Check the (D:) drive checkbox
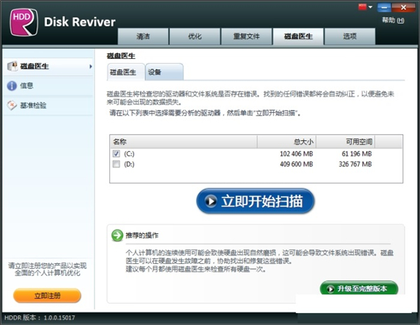The image size is (420, 325). coord(116,164)
